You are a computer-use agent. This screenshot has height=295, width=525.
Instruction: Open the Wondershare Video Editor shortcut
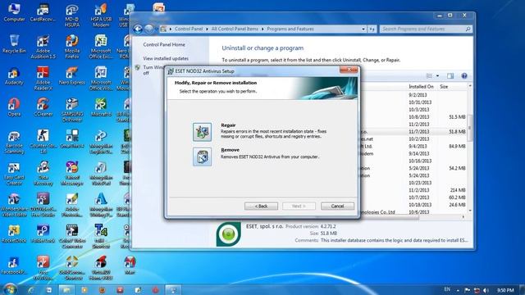click(x=14, y=205)
